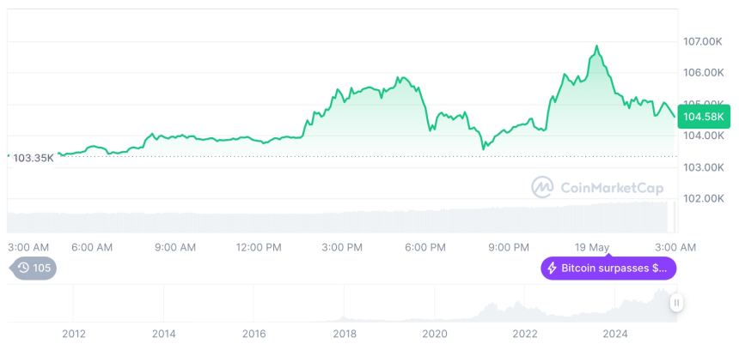Click the 9:00 AM time axis label
Image resolution: width=739 pixels, height=344 pixels.
pos(175,247)
